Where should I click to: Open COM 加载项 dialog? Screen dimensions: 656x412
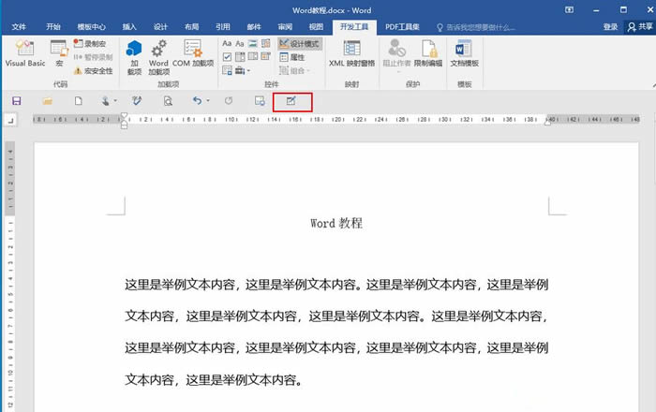click(x=193, y=53)
